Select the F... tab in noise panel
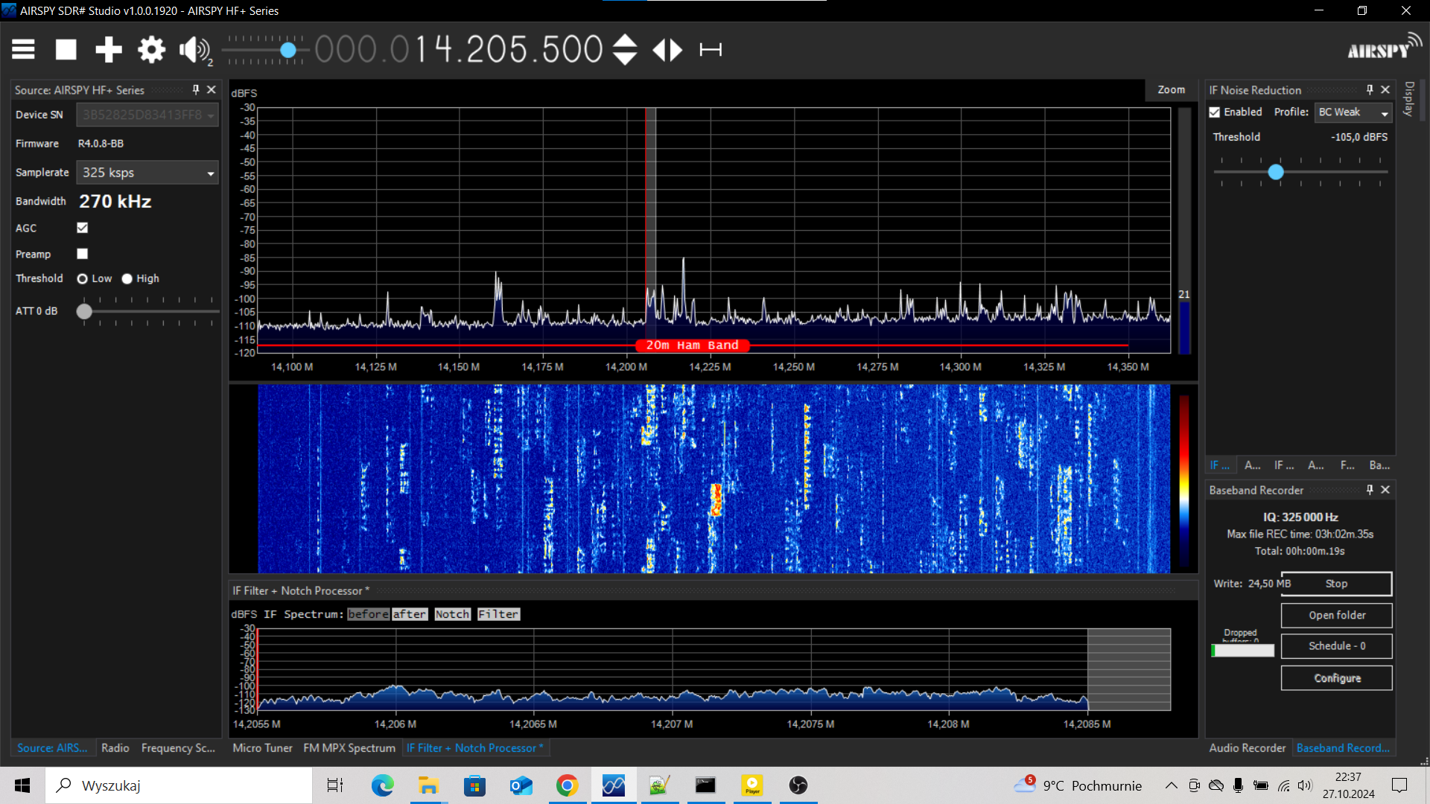 1347,465
